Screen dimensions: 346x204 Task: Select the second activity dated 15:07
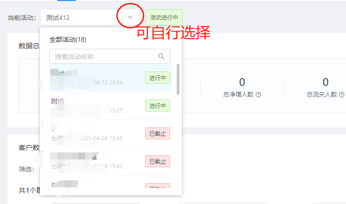pos(111,105)
